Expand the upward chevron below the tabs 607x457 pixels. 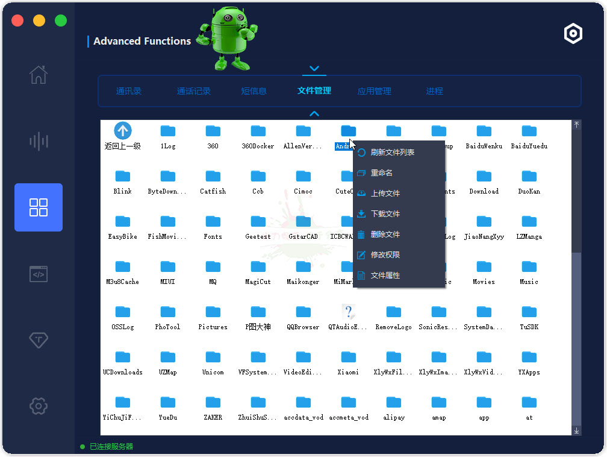tap(314, 113)
